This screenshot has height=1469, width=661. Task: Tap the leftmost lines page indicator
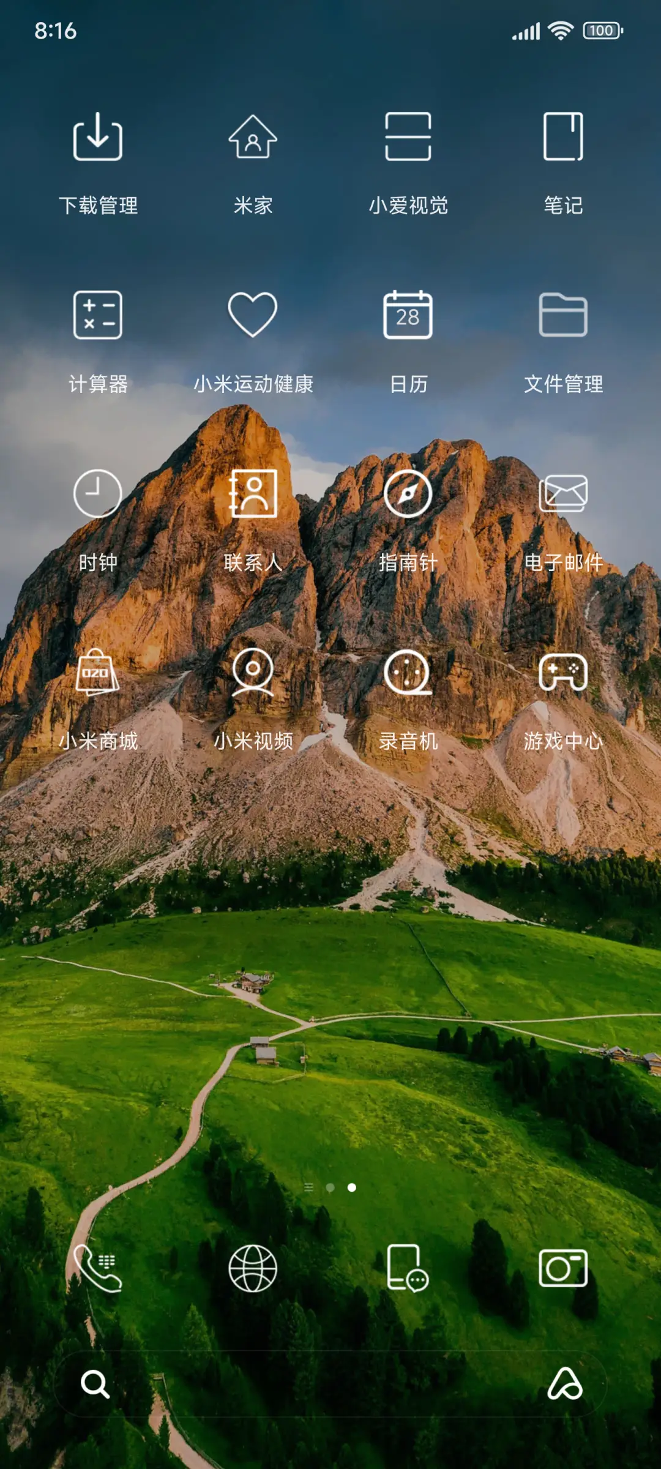tap(308, 1187)
